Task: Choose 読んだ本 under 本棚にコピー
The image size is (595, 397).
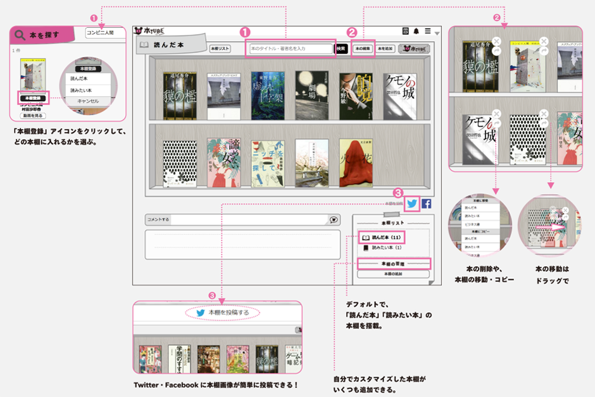Action: point(480,239)
